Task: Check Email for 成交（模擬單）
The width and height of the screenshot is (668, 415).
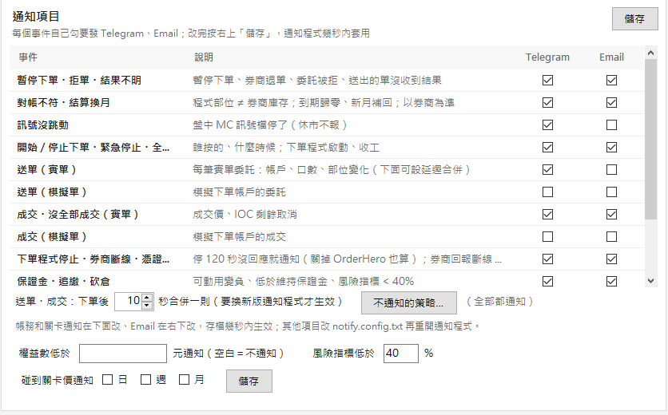Action: point(611,237)
